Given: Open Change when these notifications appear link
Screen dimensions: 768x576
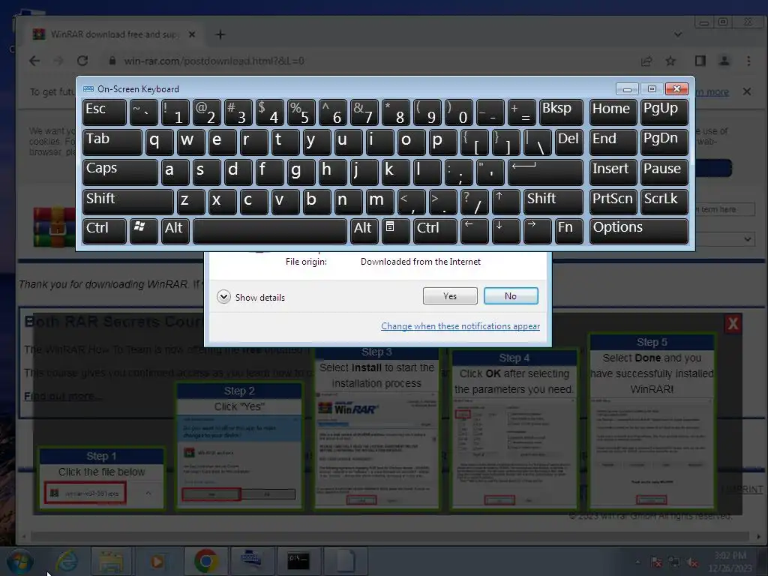Looking at the screenshot, I should pos(460,326).
